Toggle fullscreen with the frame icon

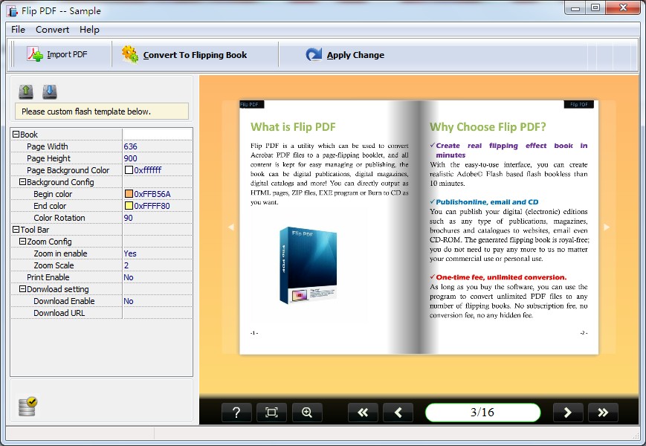pyautogui.click(x=271, y=413)
